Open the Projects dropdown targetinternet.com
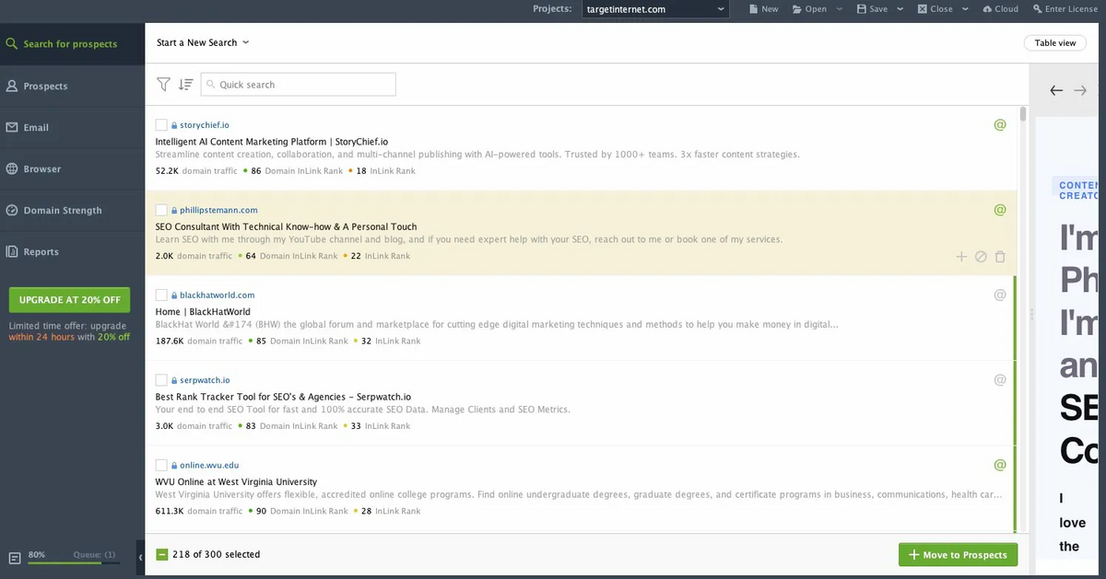Screen dimensions: 1106x579 (x=654, y=9)
